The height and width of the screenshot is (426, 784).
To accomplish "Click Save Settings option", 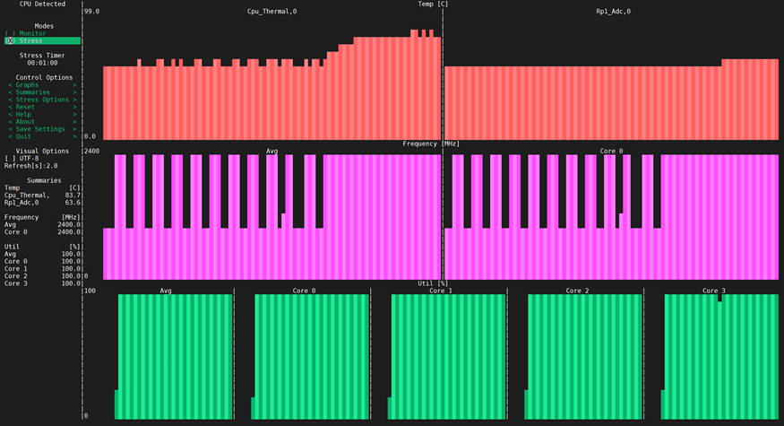I will click(42, 129).
